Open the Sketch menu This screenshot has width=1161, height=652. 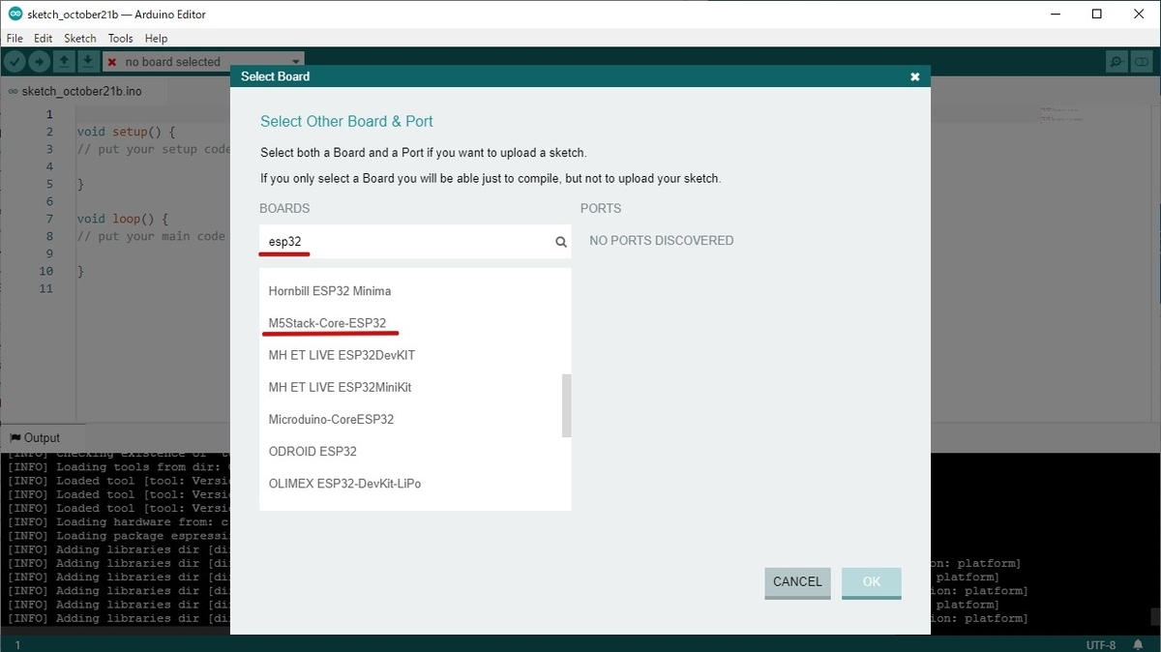(80, 39)
